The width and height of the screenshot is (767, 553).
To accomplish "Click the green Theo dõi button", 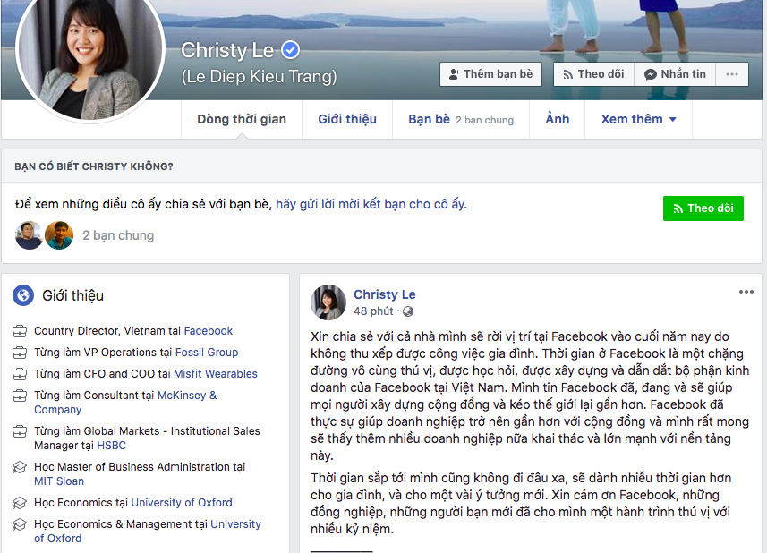I will 703,208.
